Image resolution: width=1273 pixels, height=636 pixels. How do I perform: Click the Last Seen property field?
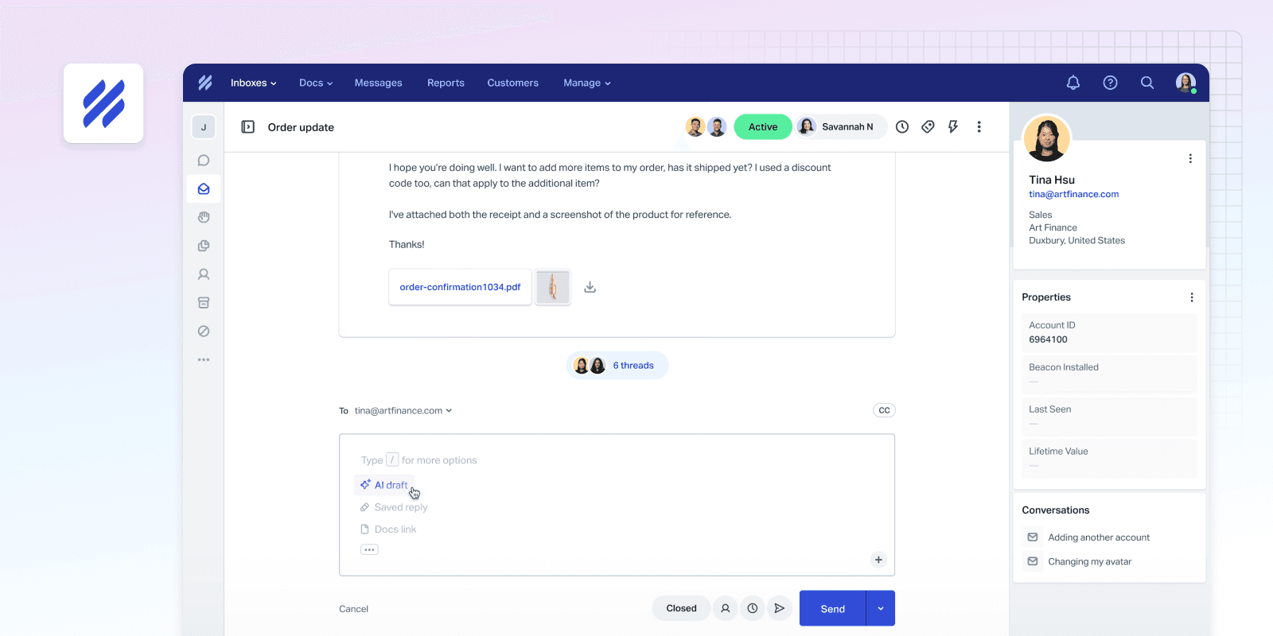coord(1109,416)
